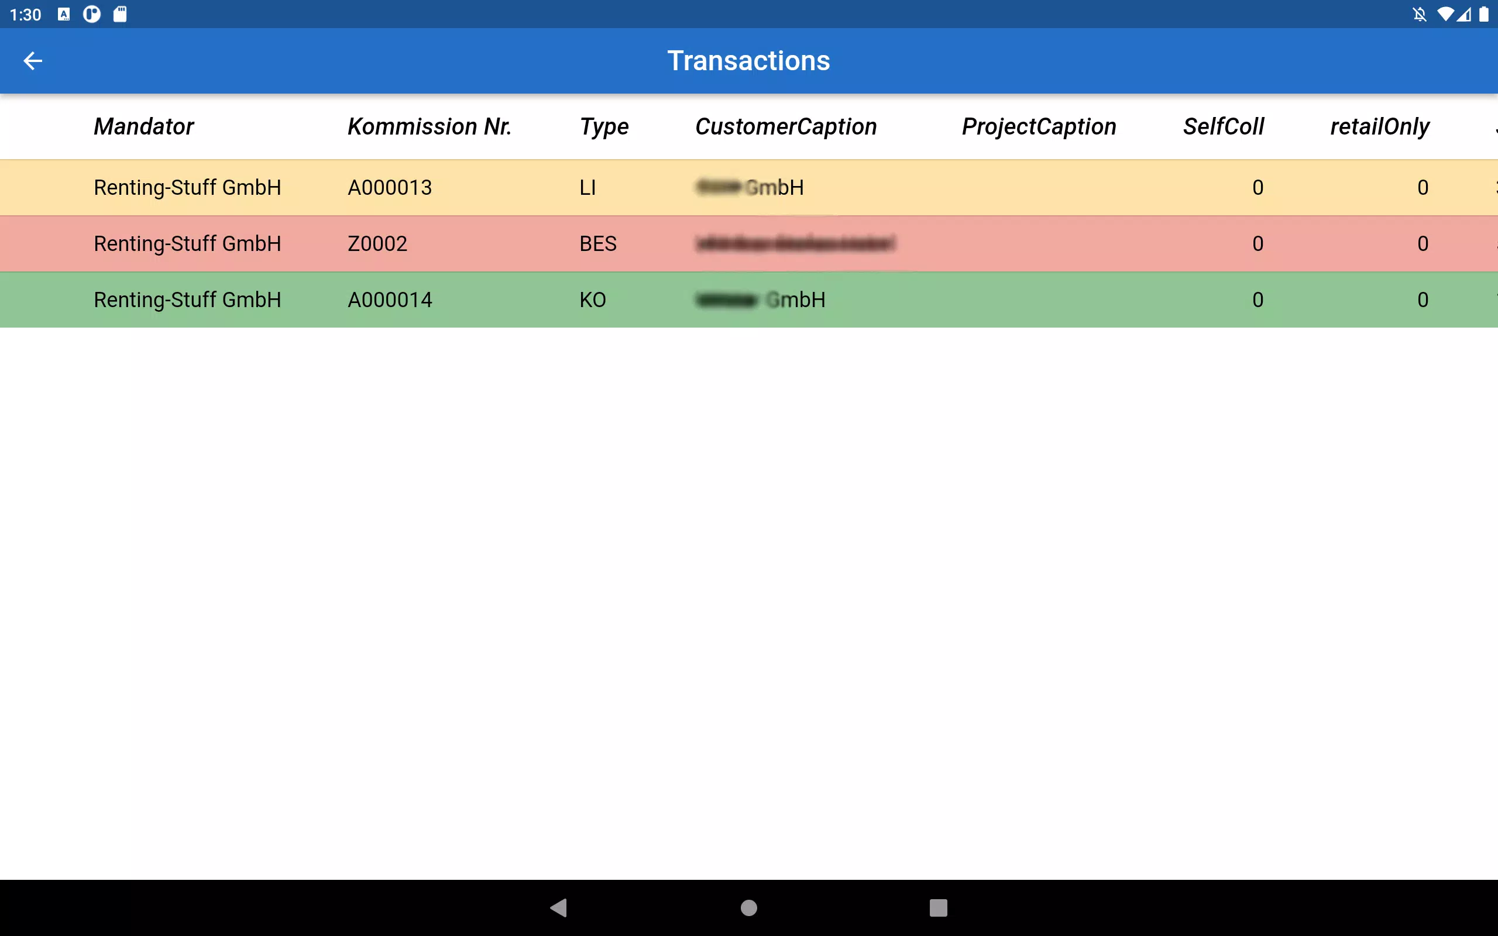Click the retailOnly value in the A000013 row
This screenshot has height=936, width=1498.
tap(1423, 188)
